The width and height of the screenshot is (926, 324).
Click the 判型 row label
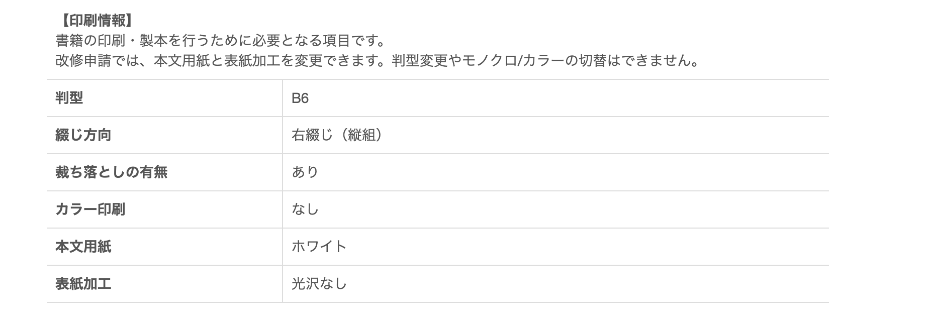69,98
